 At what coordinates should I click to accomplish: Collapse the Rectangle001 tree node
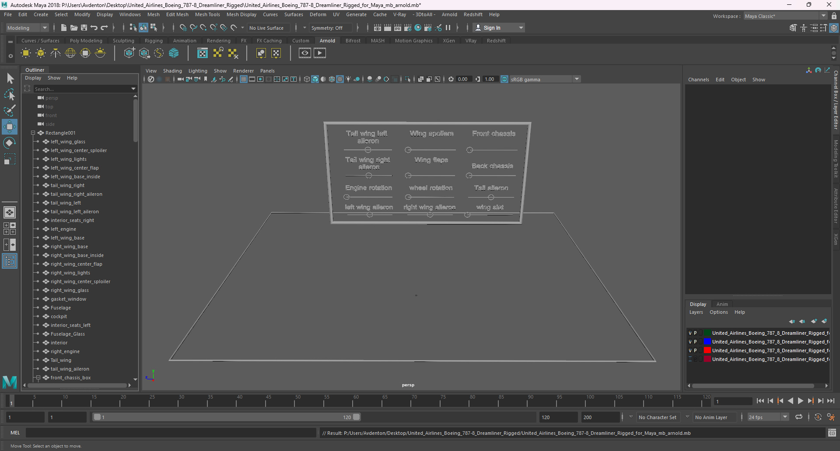tap(33, 133)
